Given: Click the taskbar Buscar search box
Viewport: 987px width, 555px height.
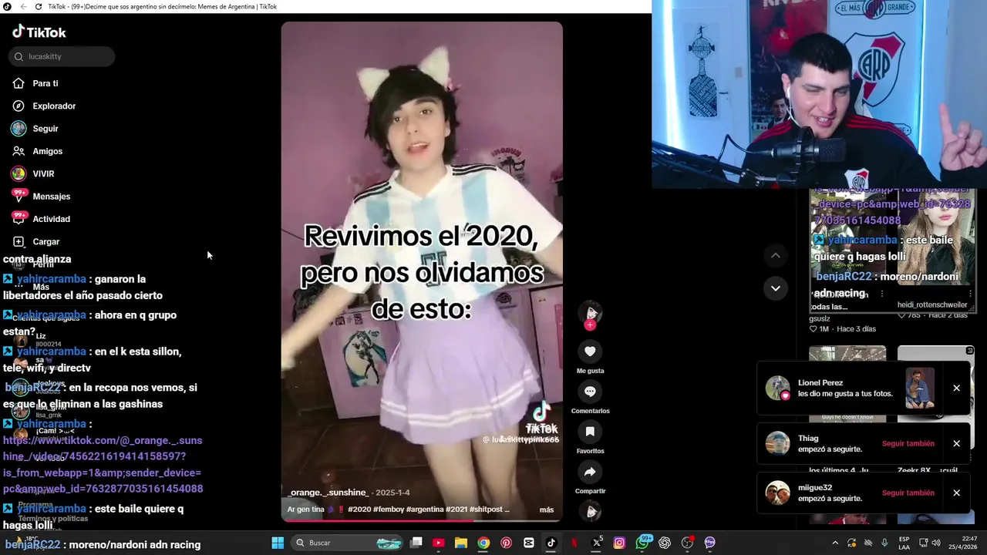Looking at the screenshot, I should [349, 543].
